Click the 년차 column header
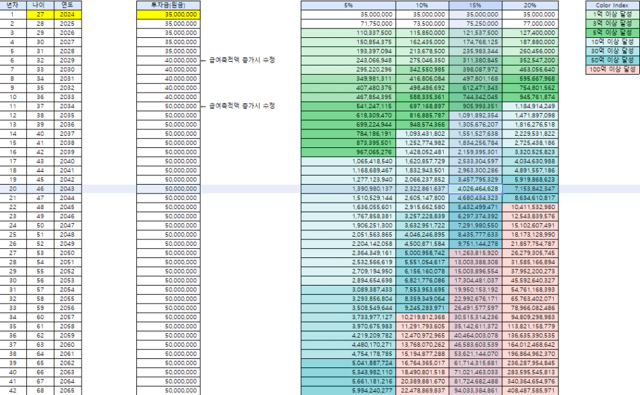Image resolution: width=640 pixels, height=395 pixels. point(13,4)
